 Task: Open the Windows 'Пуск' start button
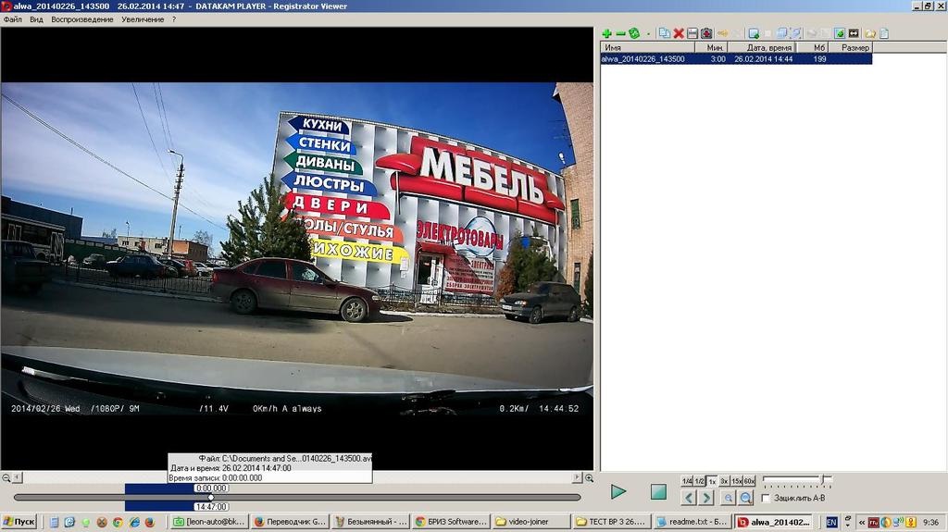[19, 522]
